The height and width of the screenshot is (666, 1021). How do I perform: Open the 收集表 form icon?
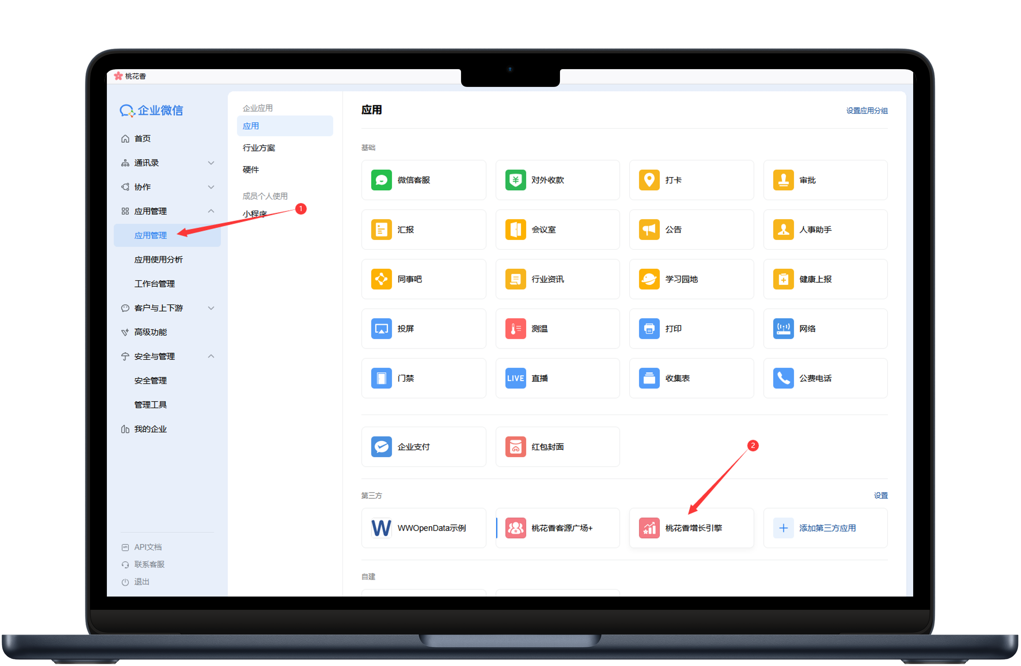649,378
